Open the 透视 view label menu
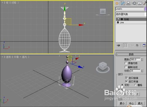 (x=8, y=57)
